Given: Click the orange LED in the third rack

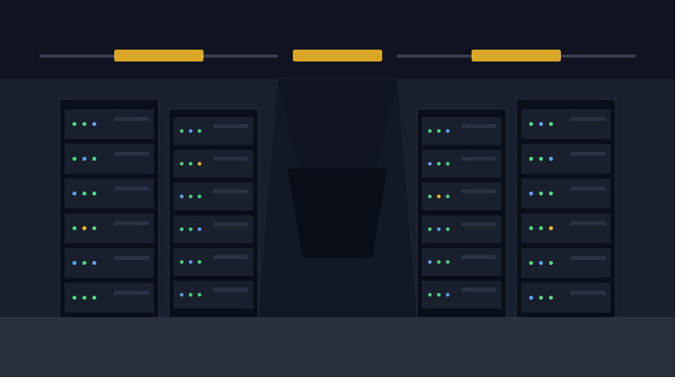Looking at the screenshot, I should click(439, 196).
